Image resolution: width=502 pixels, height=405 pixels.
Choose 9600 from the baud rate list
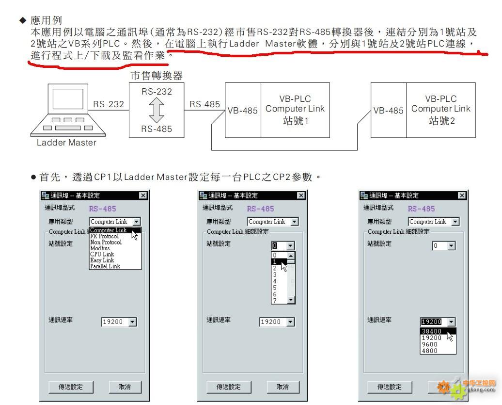point(429,344)
